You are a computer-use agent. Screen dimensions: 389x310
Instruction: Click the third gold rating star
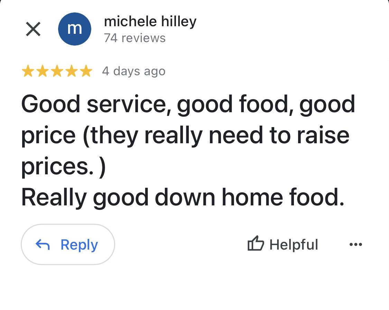coord(57,71)
